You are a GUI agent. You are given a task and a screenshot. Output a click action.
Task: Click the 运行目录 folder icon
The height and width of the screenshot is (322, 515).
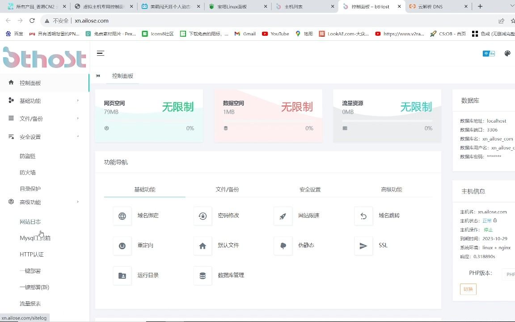pyautogui.click(x=122, y=275)
